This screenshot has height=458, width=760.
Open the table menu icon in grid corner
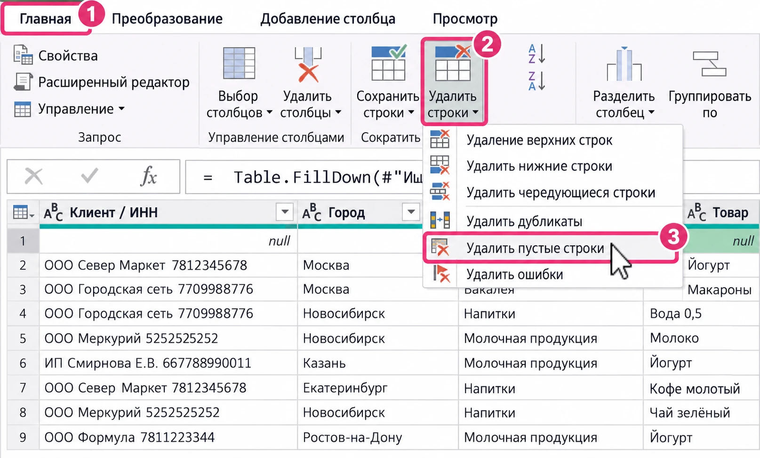coord(23,213)
